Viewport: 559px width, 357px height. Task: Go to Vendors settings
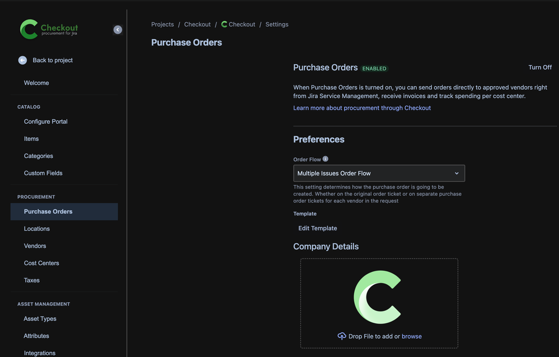(x=35, y=246)
